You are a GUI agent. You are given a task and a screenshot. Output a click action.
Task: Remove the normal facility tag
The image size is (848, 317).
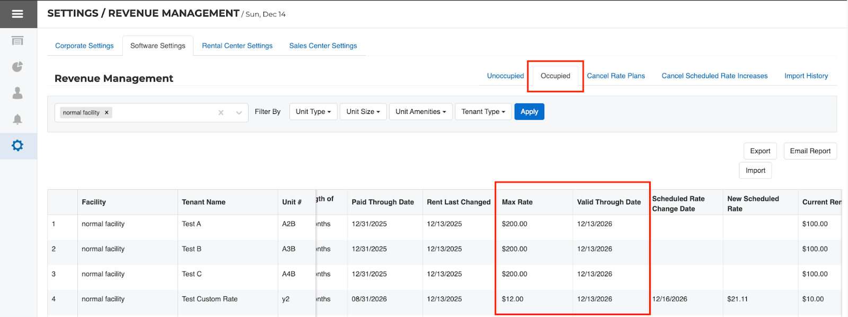click(x=107, y=112)
